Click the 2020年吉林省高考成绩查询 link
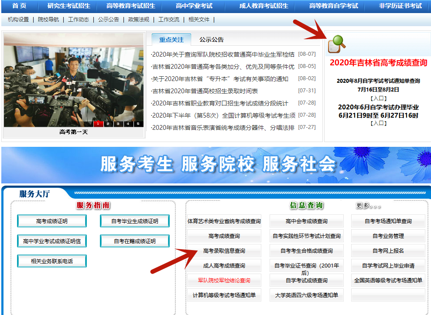431x315 pixels. tap(379, 62)
